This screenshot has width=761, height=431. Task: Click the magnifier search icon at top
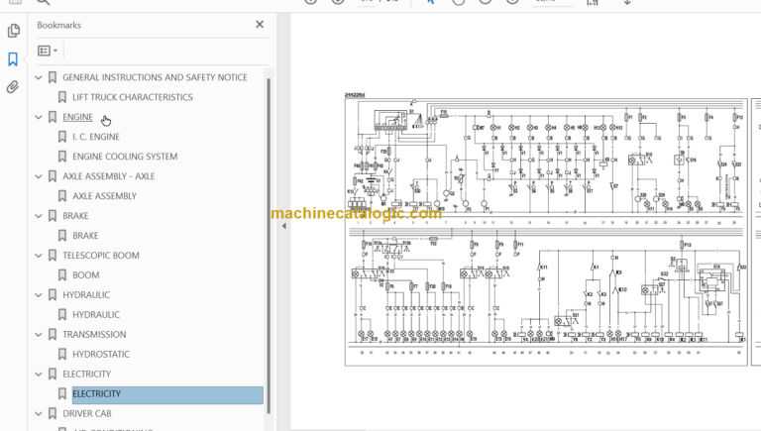[43, 3]
